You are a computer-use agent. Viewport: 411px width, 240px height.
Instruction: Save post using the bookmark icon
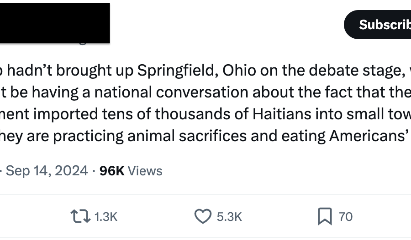click(x=325, y=216)
